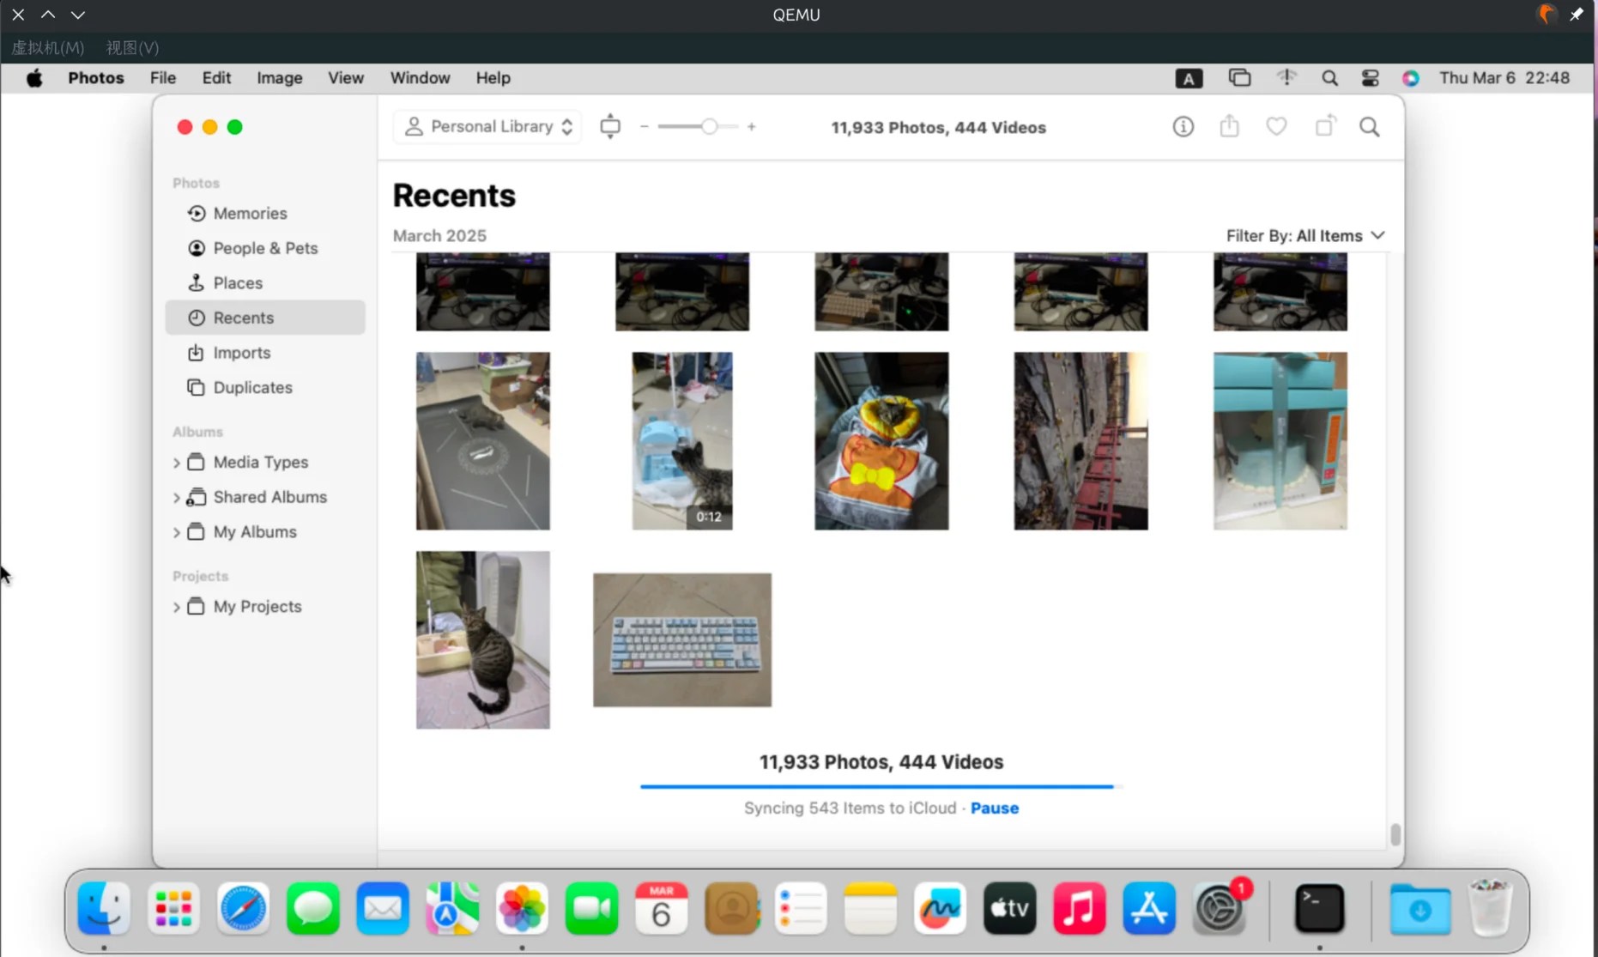Click the Share icon in the toolbar

(1229, 125)
